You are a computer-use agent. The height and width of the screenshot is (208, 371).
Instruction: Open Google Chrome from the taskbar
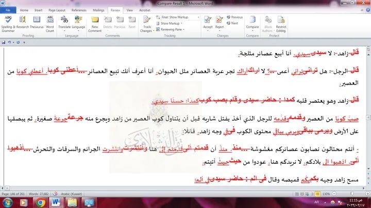tap(41, 203)
